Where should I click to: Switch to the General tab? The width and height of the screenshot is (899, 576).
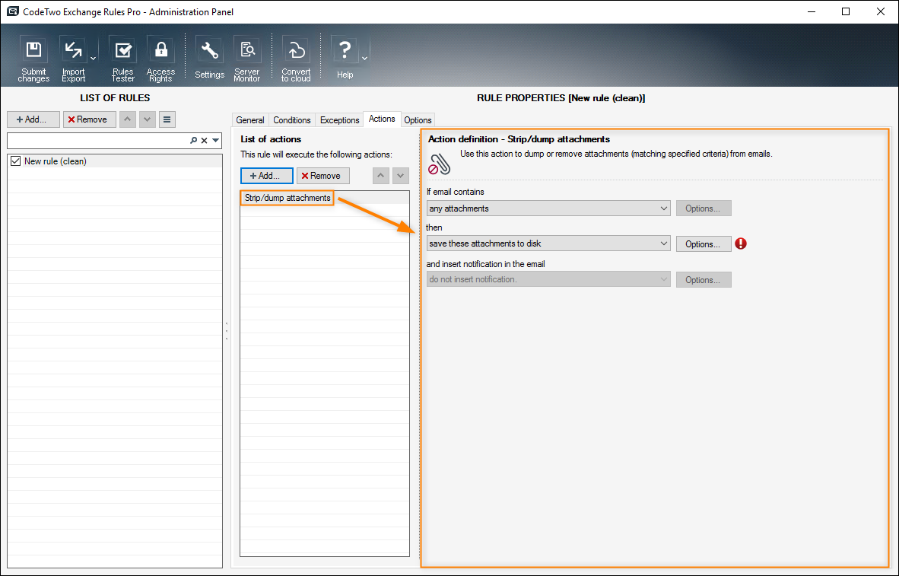tap(250, 120)
